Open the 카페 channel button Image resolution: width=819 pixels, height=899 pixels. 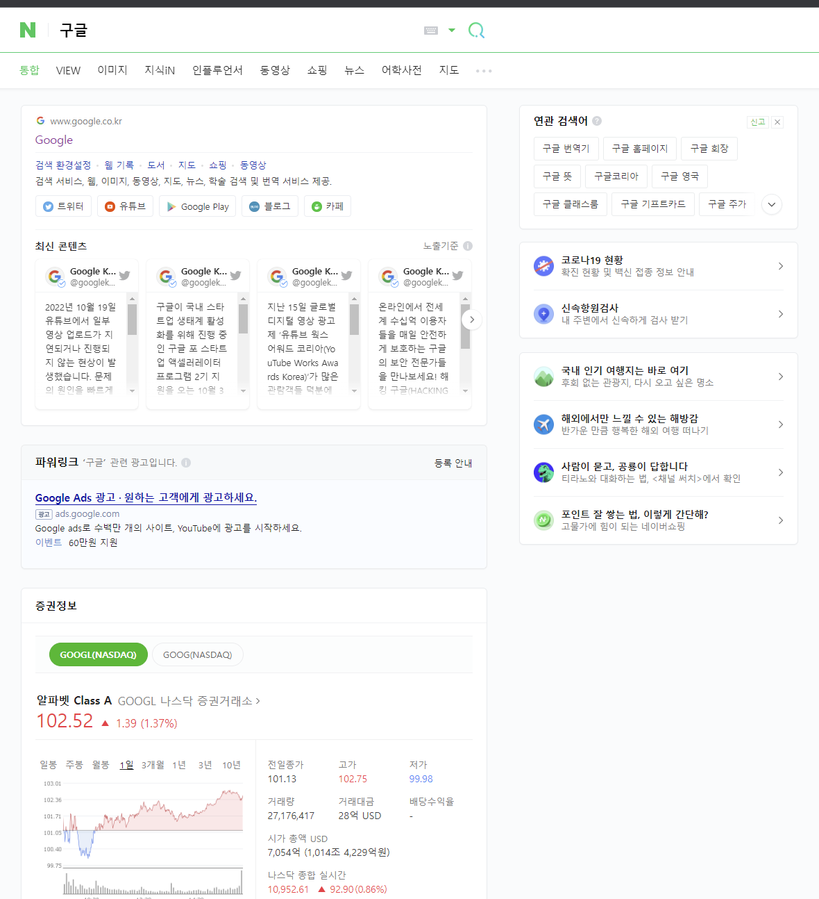coord(327,206)
